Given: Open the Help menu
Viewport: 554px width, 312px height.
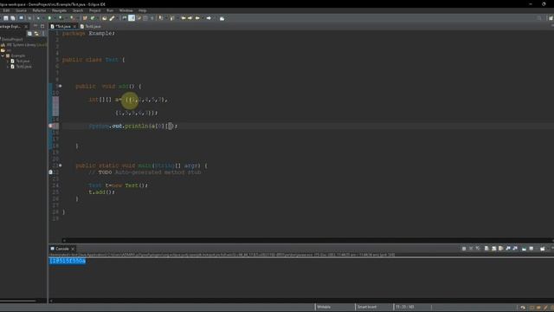Looking at the screenshot, I should [x=142, y=10].
